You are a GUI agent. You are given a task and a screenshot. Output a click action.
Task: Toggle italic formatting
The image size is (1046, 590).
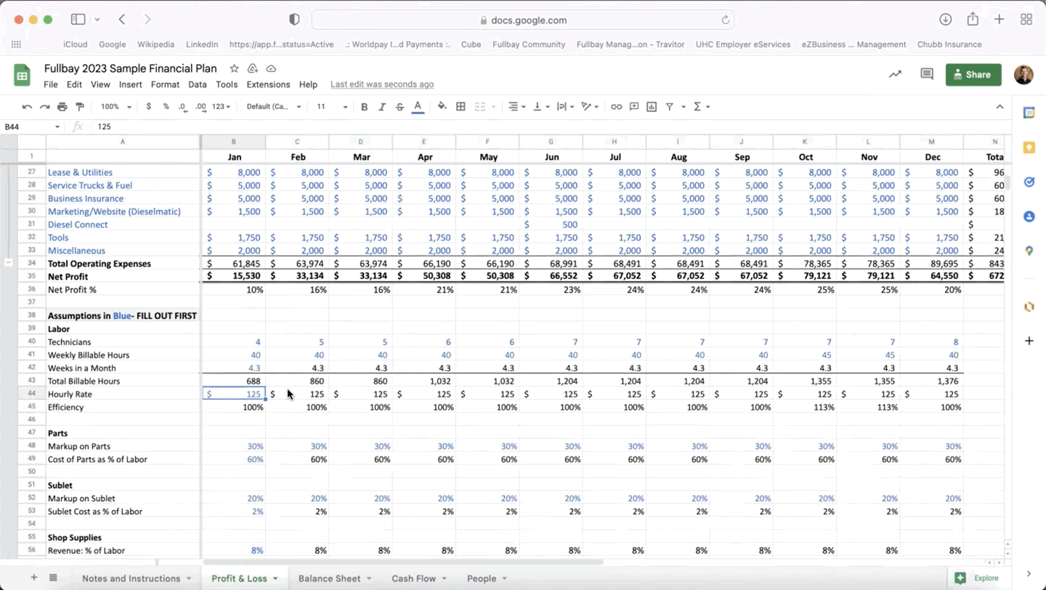(382, 107)
